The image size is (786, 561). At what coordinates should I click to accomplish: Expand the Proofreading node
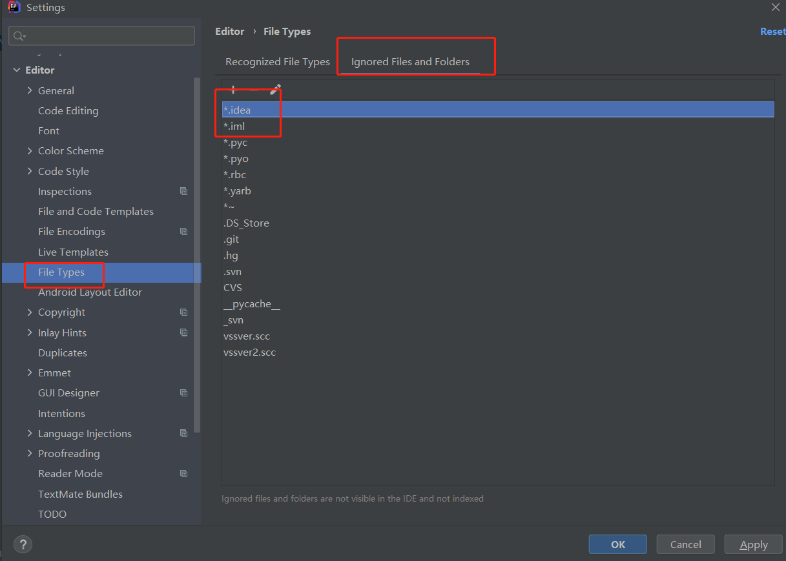coord(30,453)
